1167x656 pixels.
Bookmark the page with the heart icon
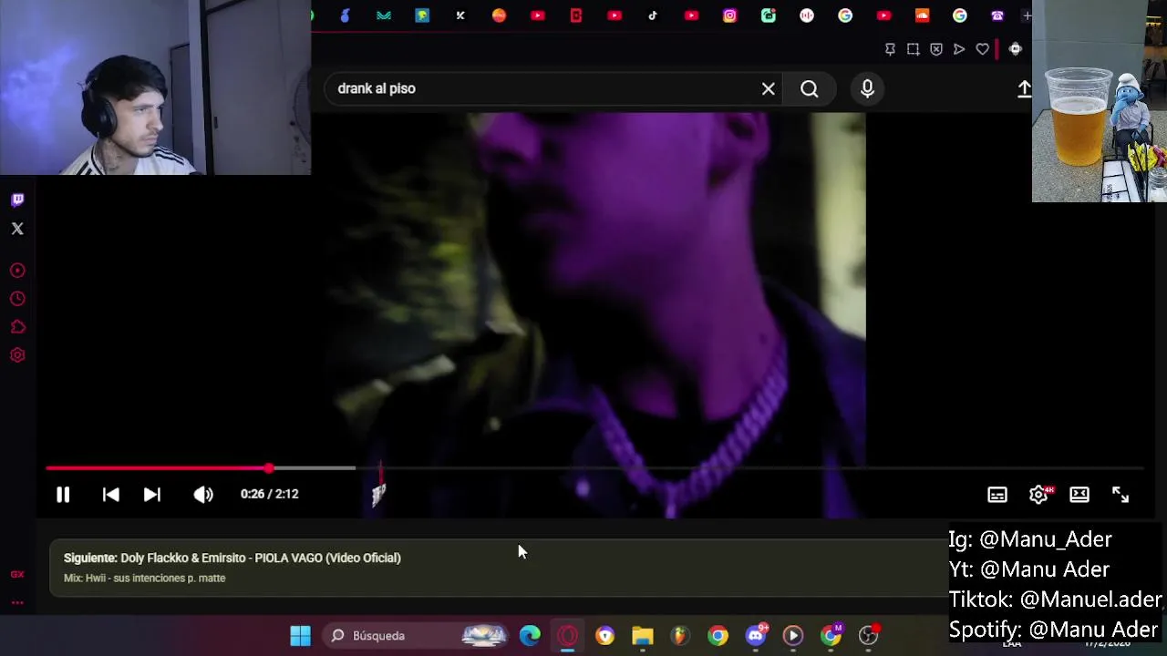[x=982, y=49]
